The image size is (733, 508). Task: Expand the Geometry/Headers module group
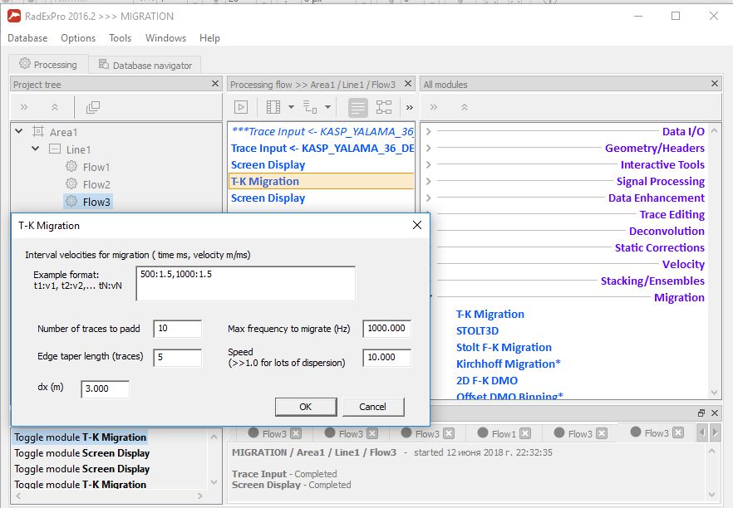tap(428, 148)
